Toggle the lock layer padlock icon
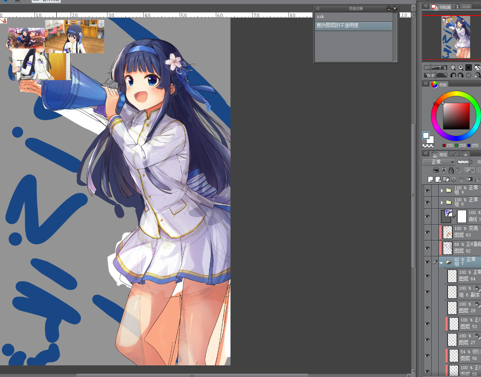This screenshot has width=481, height=377. pyautogui.click(x=451, y=170)
